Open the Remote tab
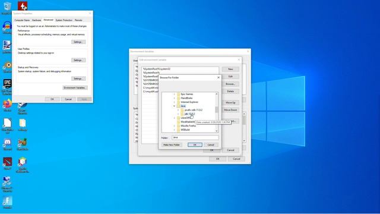The image size is (380, 214). (x=78, y=20)
